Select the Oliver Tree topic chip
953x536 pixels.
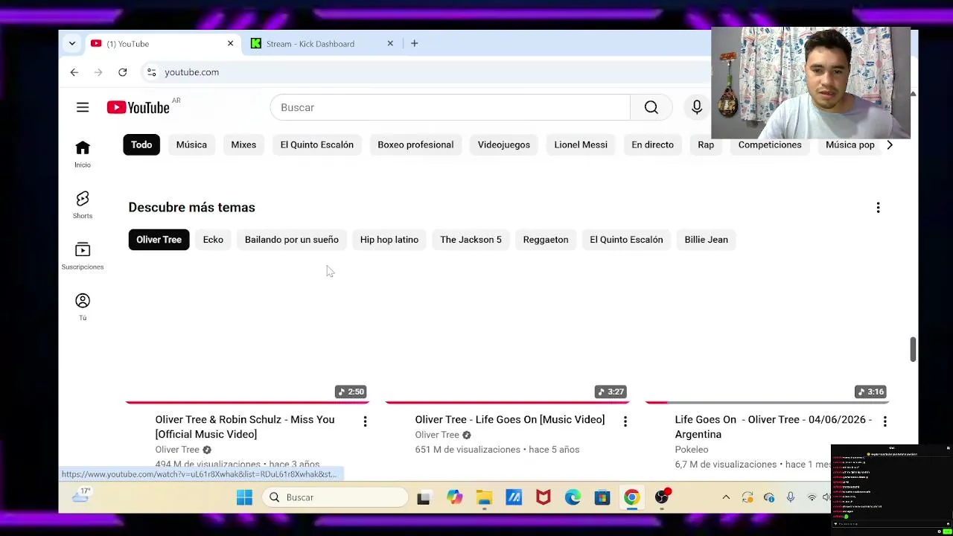[x=159, y=240]
